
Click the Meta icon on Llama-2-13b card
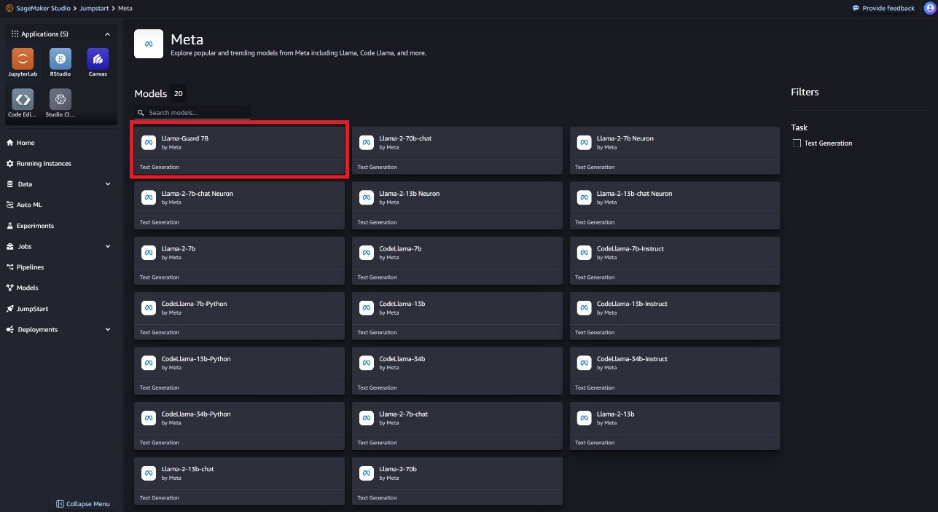[584, 418]
